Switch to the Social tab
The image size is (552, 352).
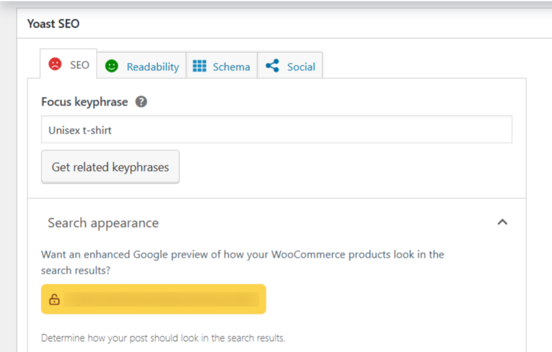point(290,66)
